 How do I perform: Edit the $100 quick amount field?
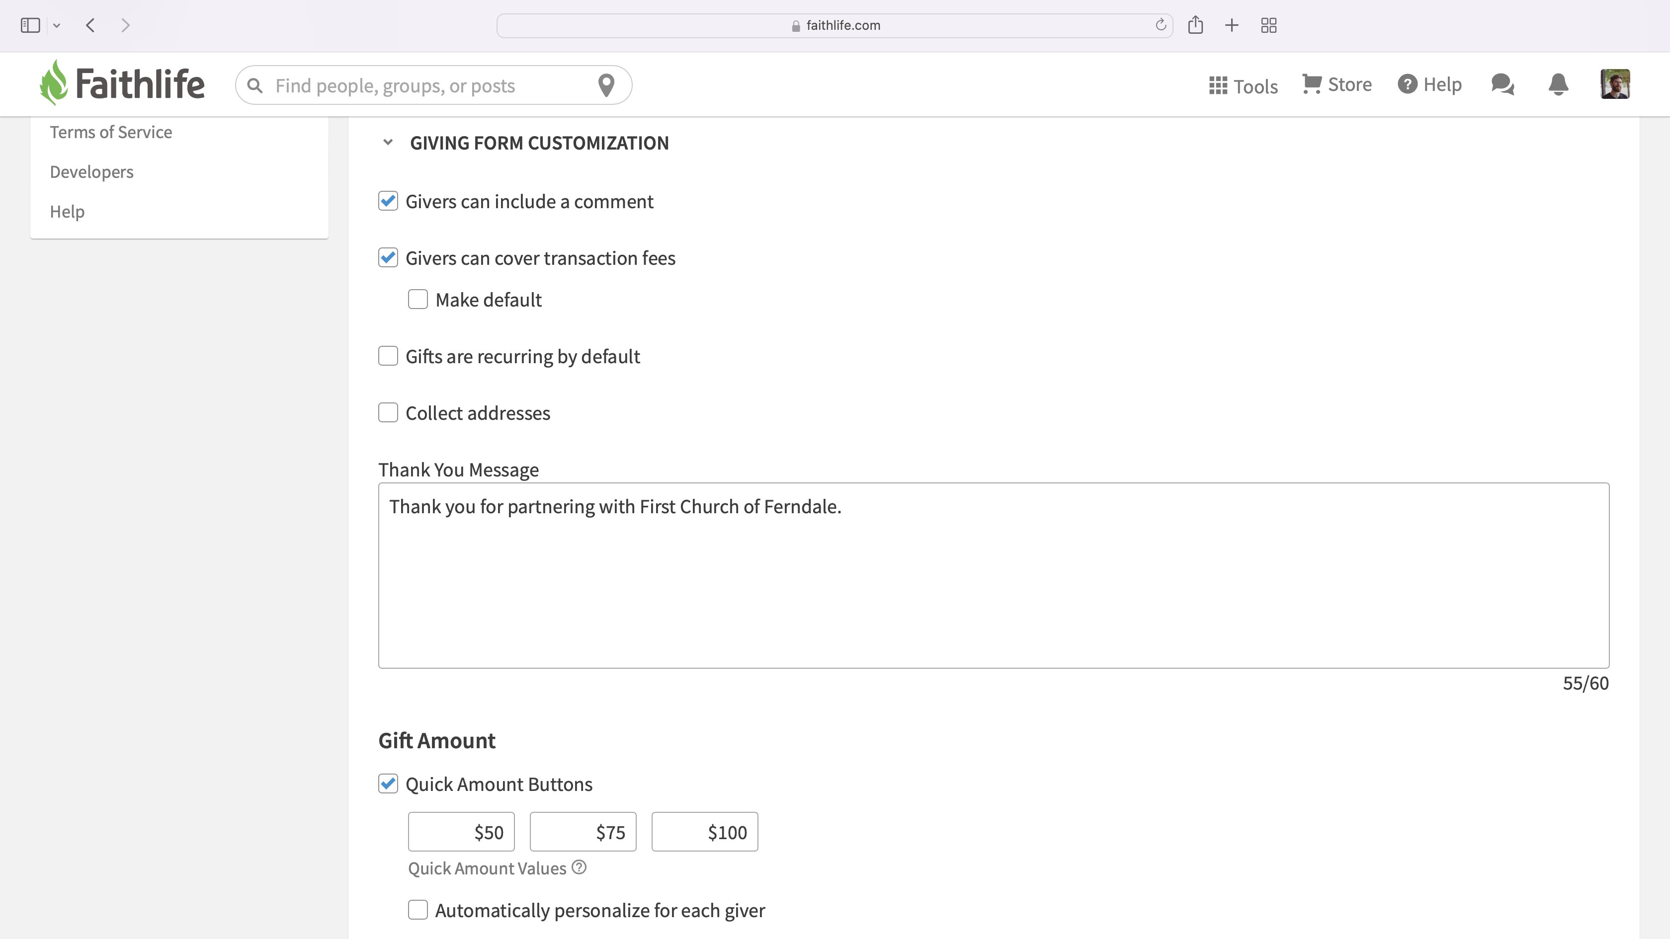[705, 831]
